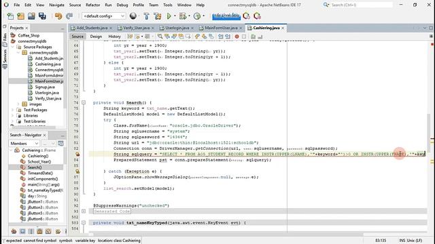Open the Tools menu

point(168,5)
